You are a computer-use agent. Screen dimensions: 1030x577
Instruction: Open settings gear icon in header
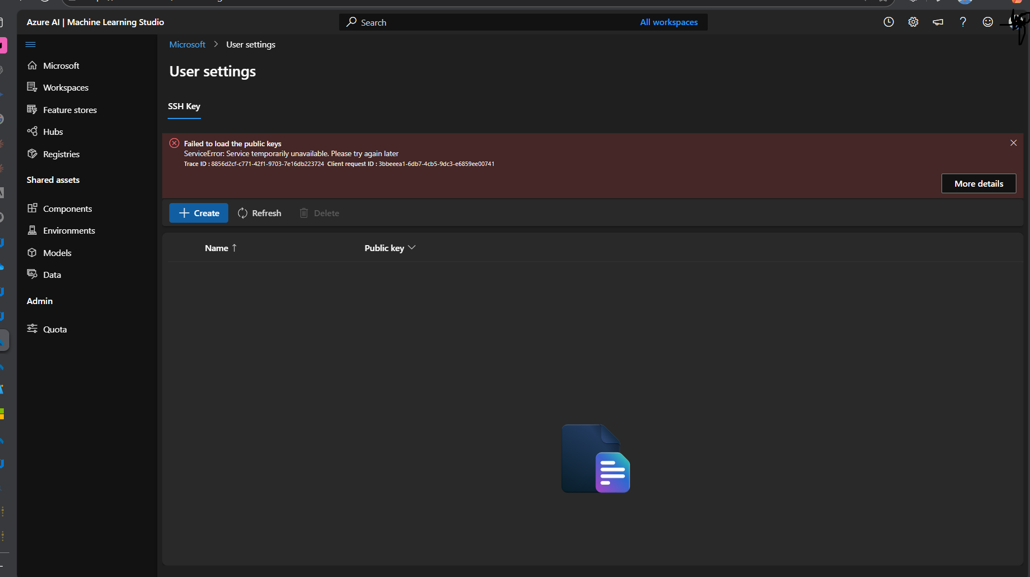tap(913, 22)
